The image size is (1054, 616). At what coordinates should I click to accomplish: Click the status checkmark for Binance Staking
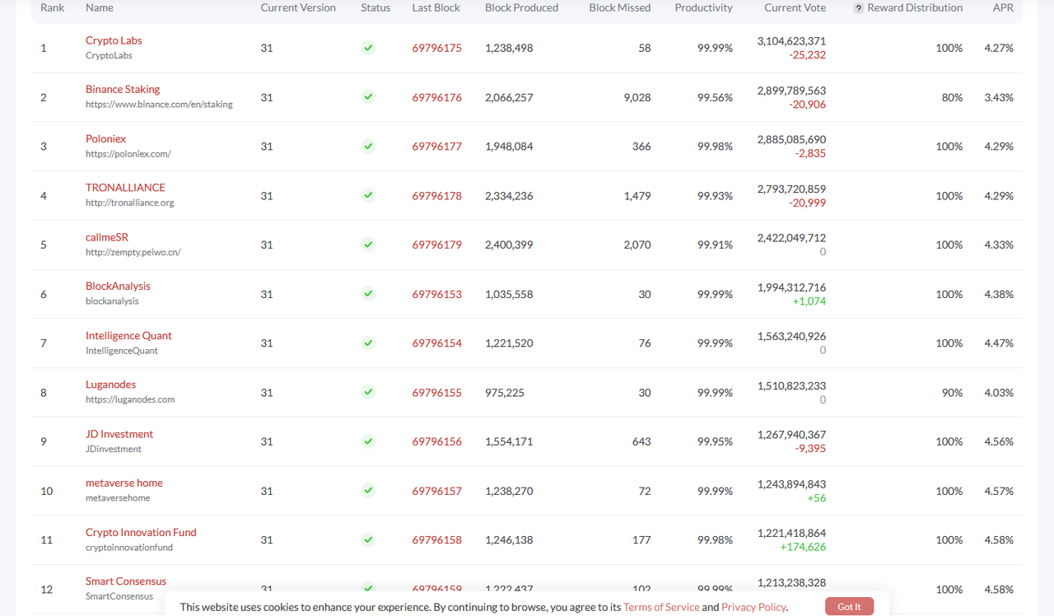click(368, 97)
